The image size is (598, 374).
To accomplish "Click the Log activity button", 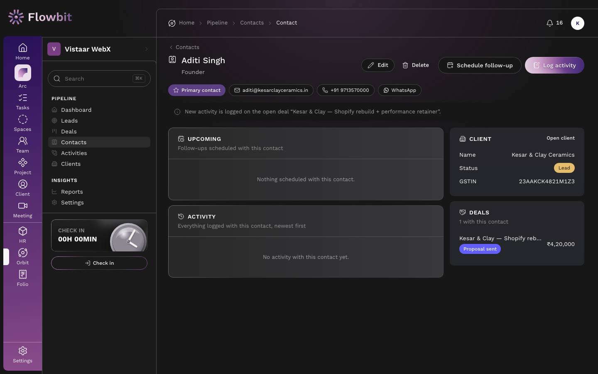I will coord(554,65).
